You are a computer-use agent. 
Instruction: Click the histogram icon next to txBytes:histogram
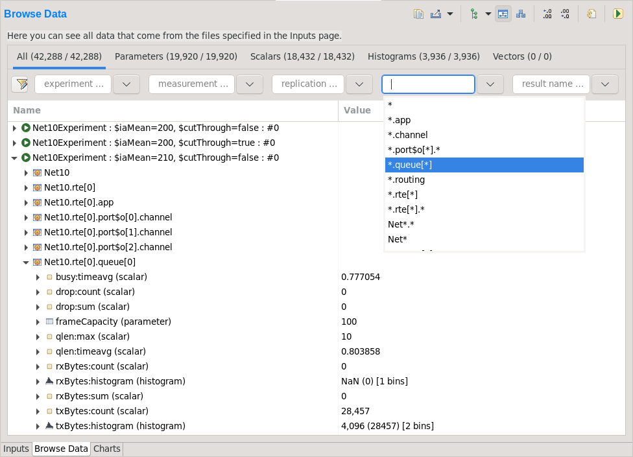(49, 425)
